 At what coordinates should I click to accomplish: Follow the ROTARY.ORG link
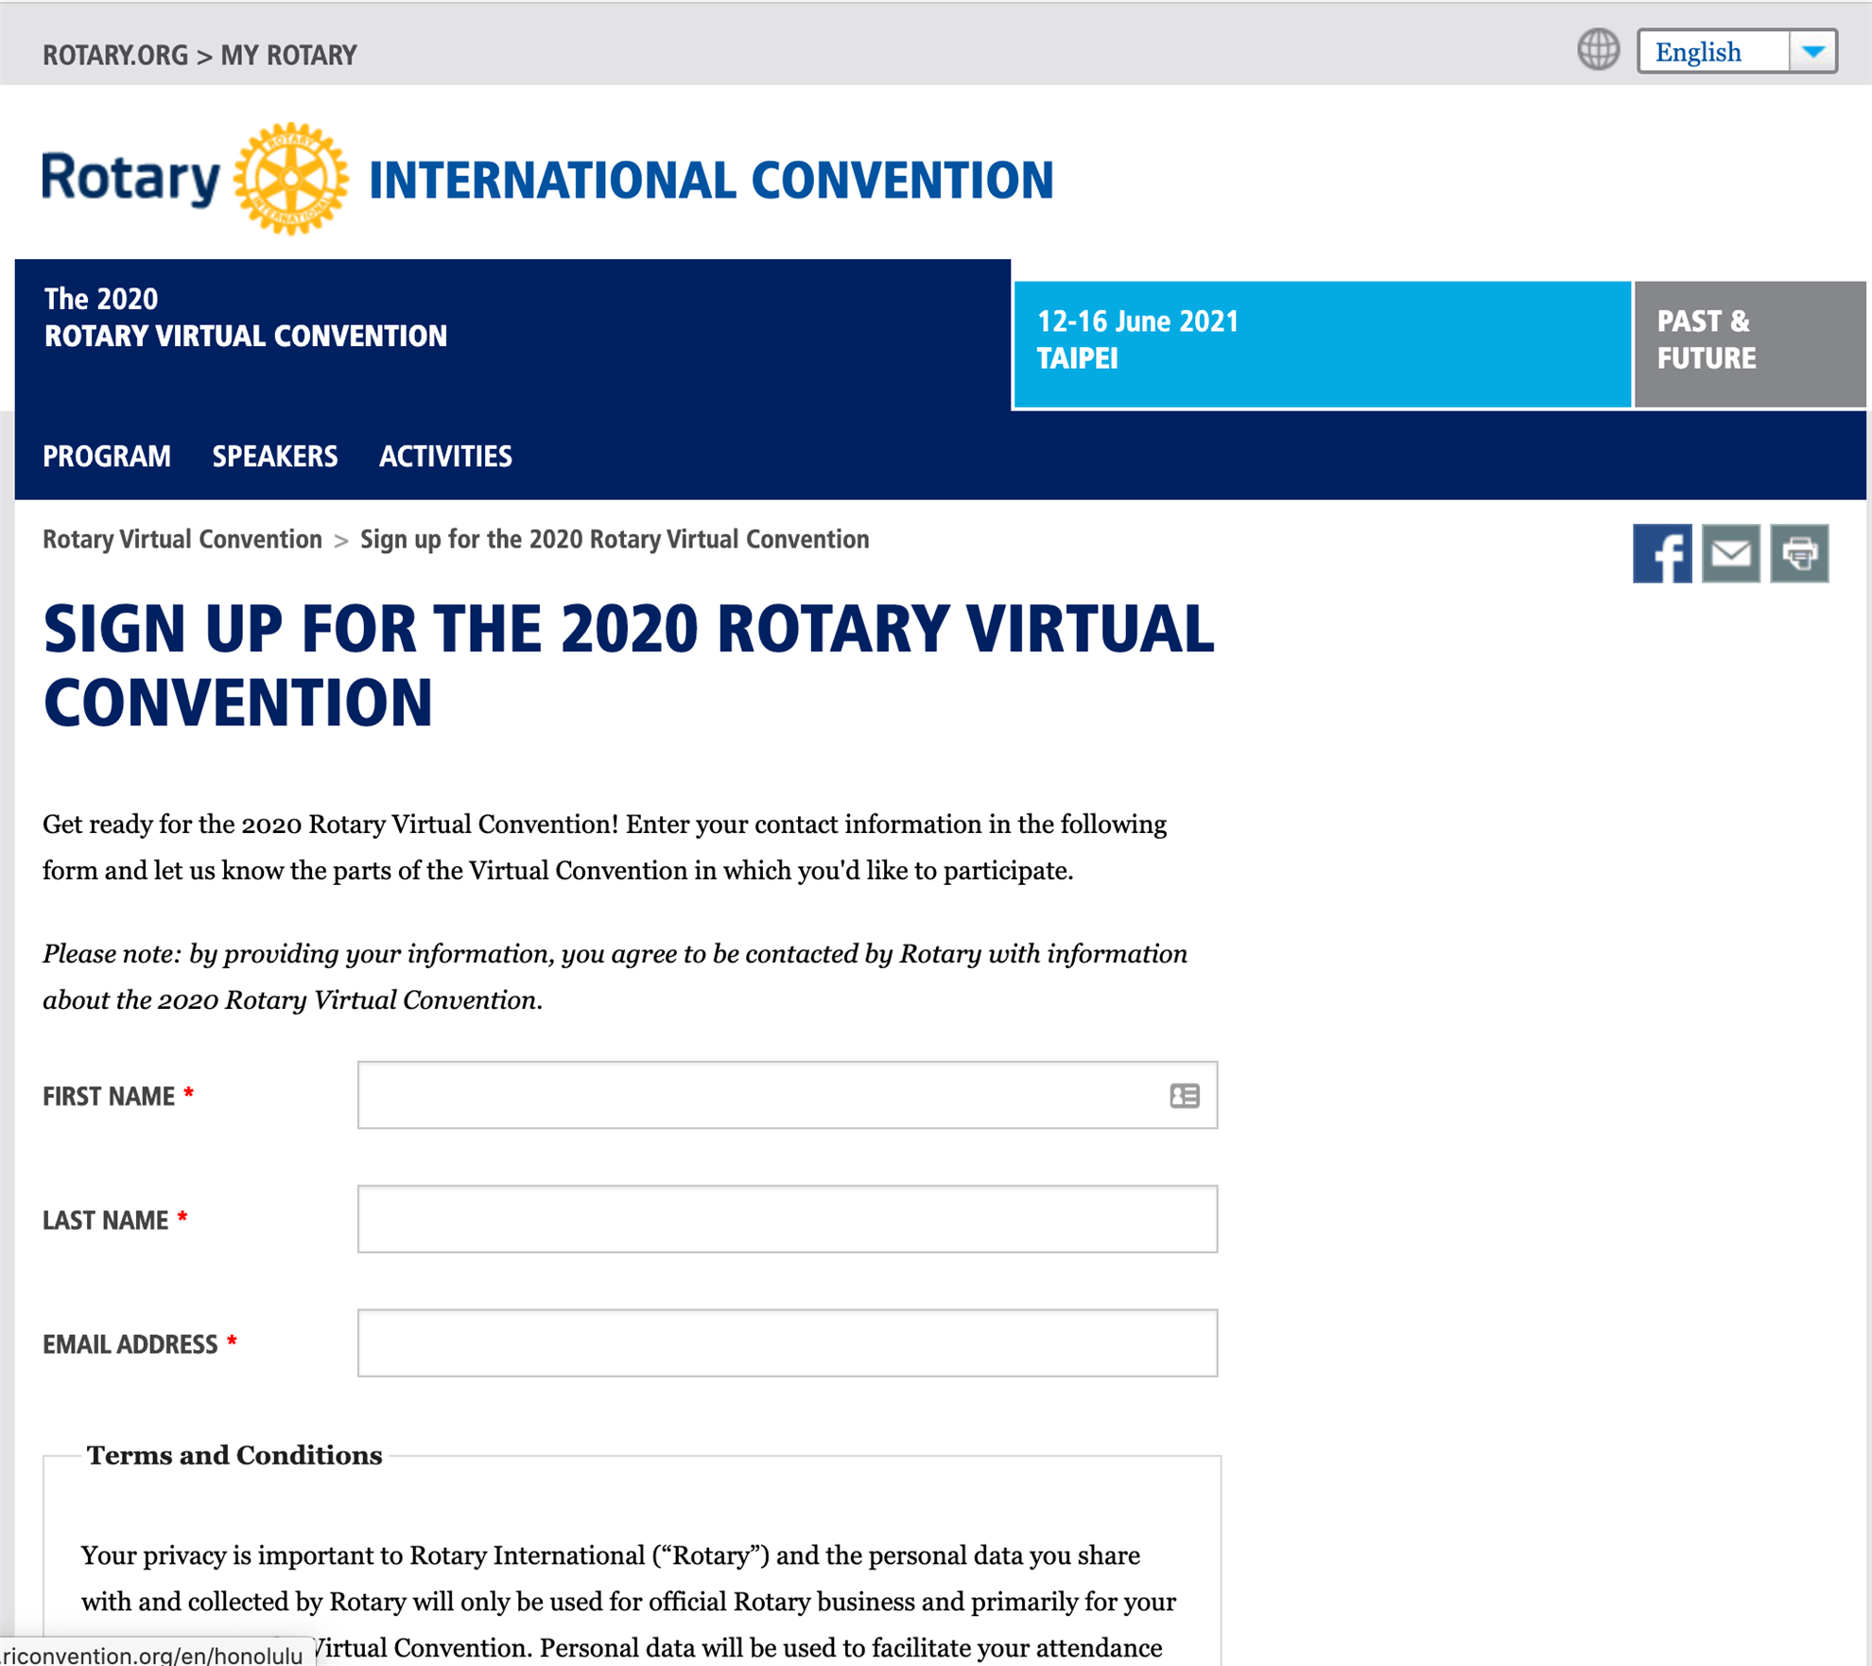[x=115, y=56]
